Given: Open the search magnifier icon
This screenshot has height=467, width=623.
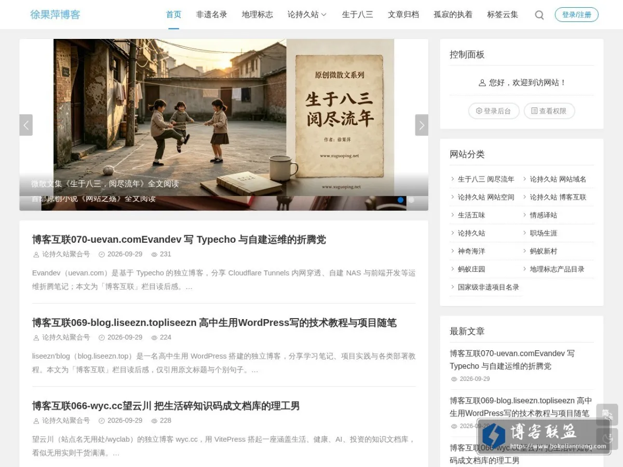Looking at the screenshot, I should click(x=539, y=15).
